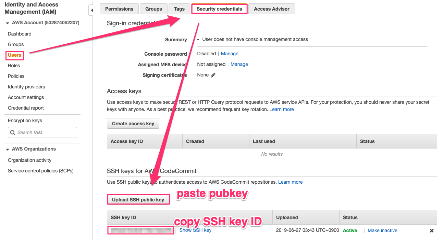Open Service control policies (SCPs)
This screenshot has width=443, height=240.
(x=41, y=171)
